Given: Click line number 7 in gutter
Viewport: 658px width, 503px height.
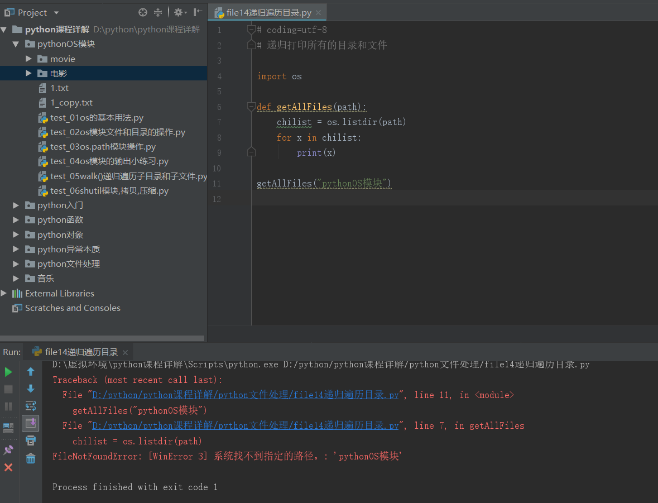Looking at the screenshot, I should (x=219, y=122).
